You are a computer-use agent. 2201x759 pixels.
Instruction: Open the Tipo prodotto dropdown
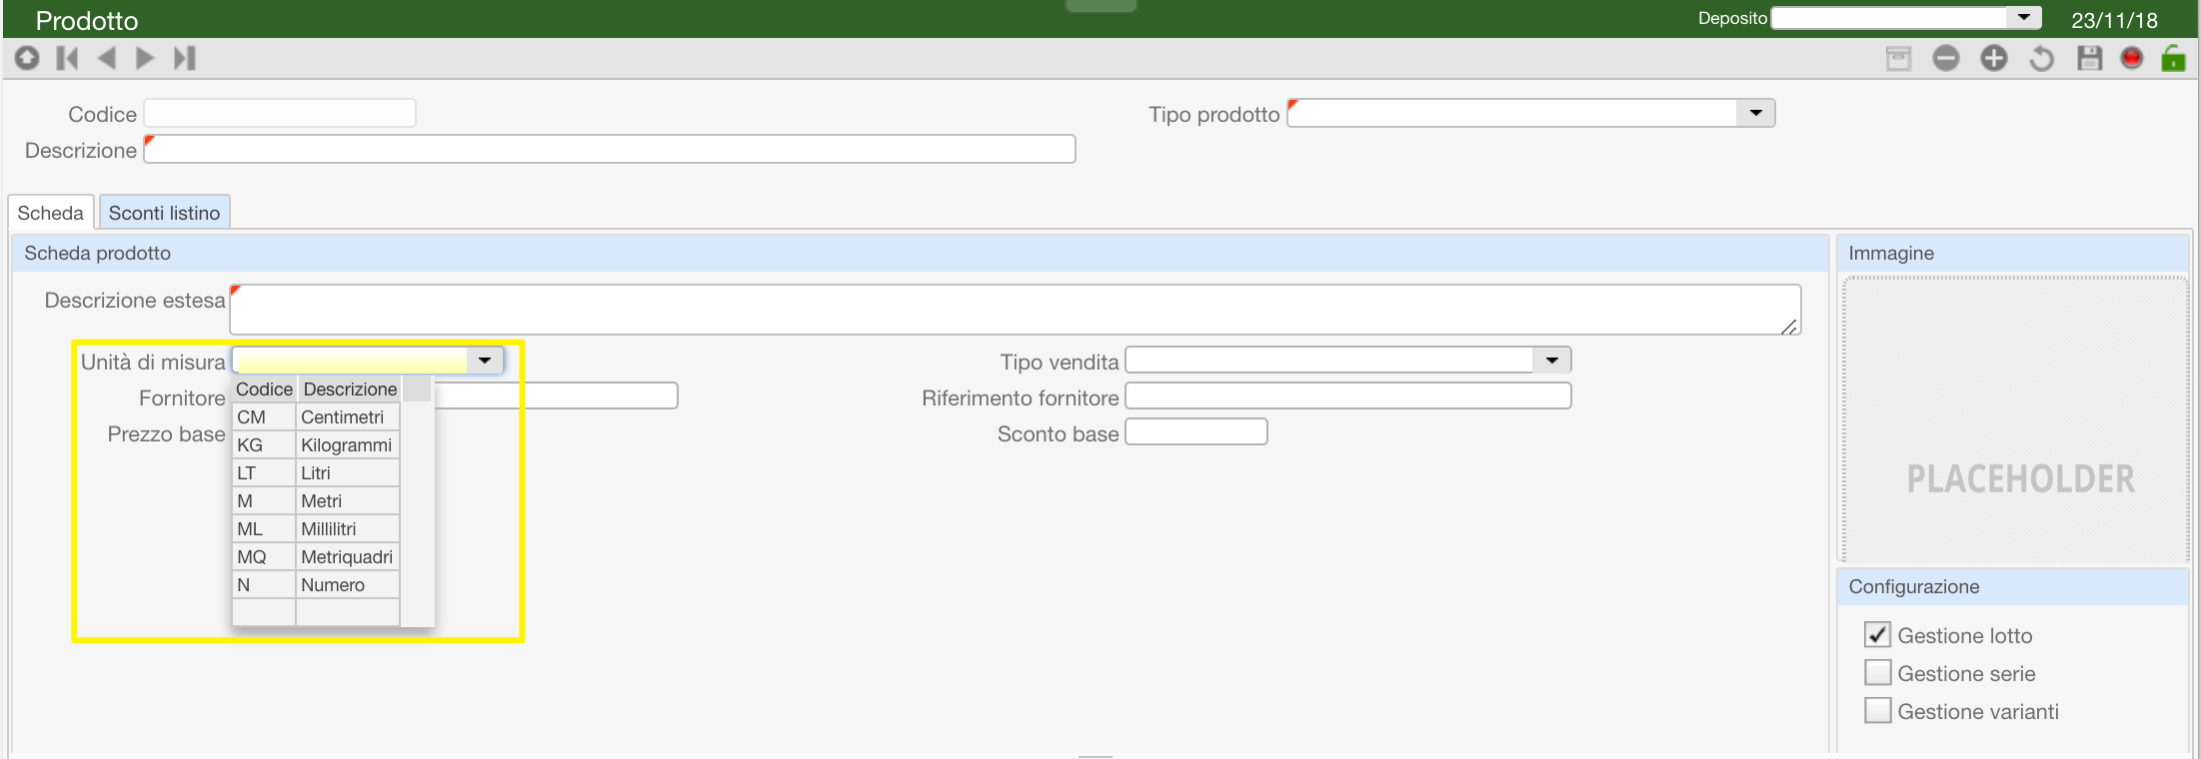[1755, 113]
